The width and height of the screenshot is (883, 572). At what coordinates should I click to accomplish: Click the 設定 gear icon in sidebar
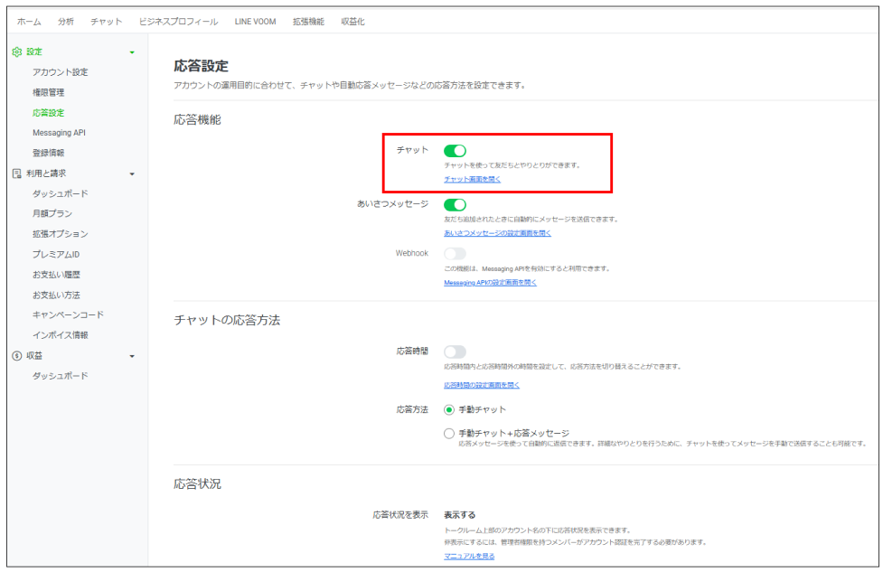(x=17, y=52)
